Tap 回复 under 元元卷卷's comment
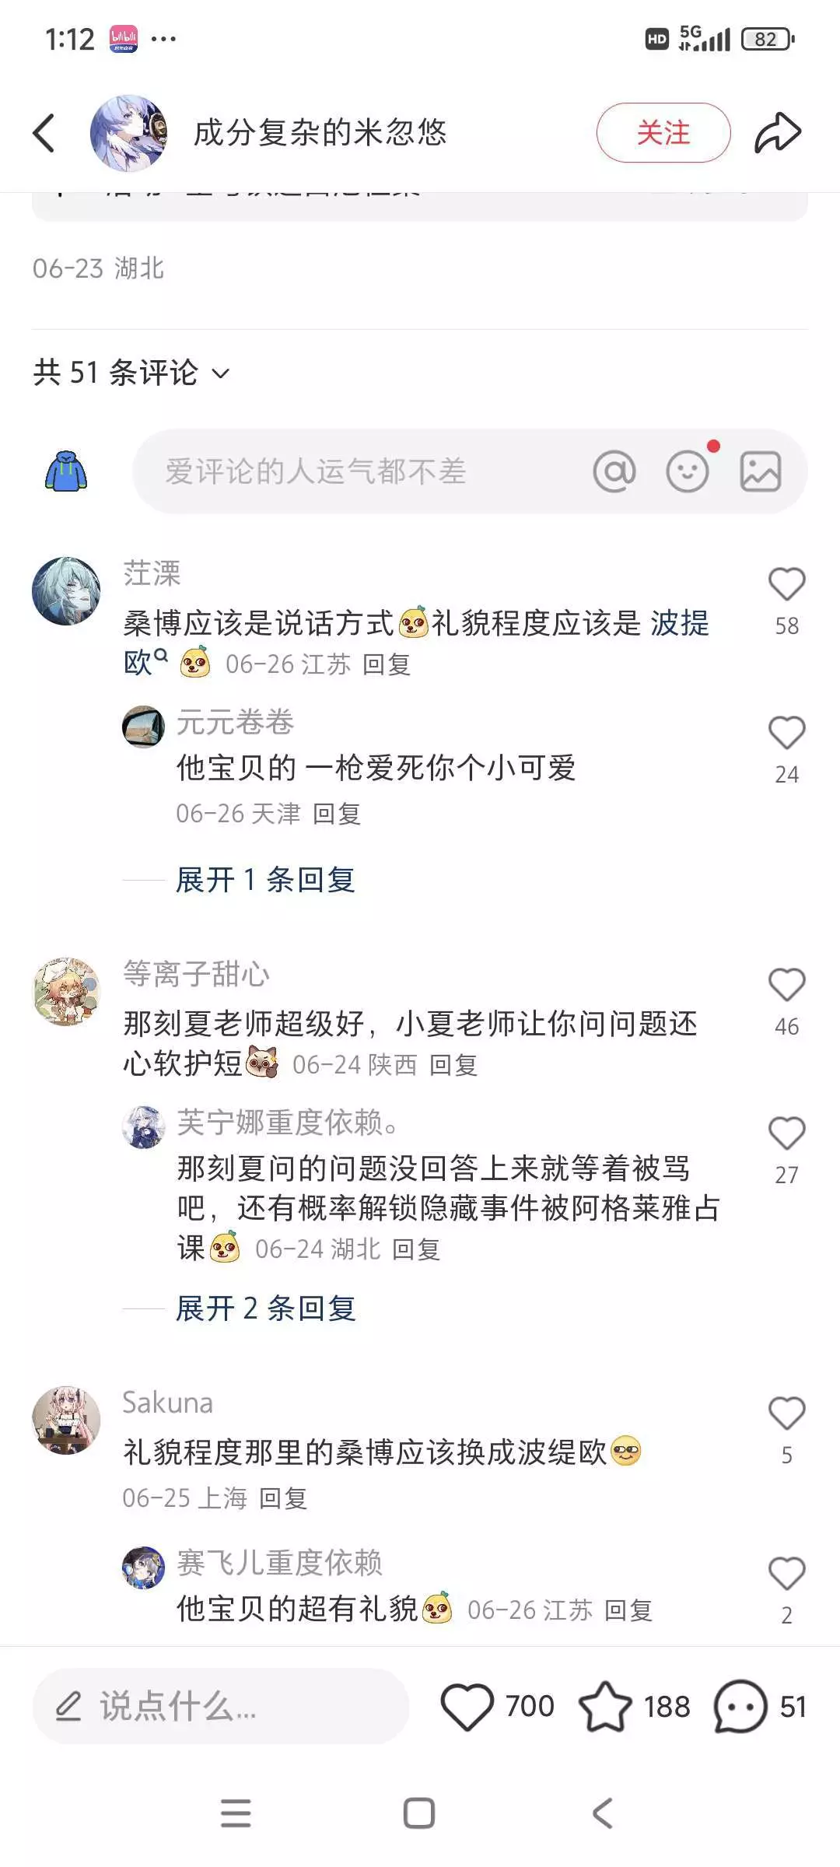Viewport: 840px width, 1867px height. (337, 814)
